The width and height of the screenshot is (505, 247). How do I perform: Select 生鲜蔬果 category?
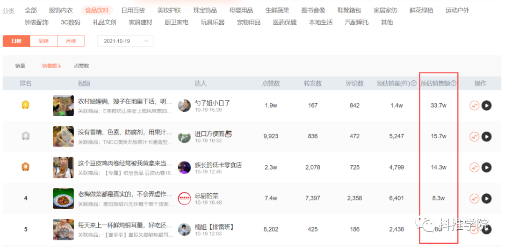pos(277,10)
